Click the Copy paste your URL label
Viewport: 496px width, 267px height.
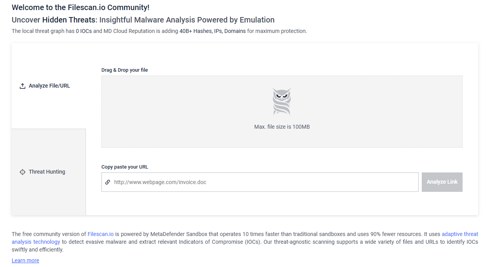(x=125, y=167)
